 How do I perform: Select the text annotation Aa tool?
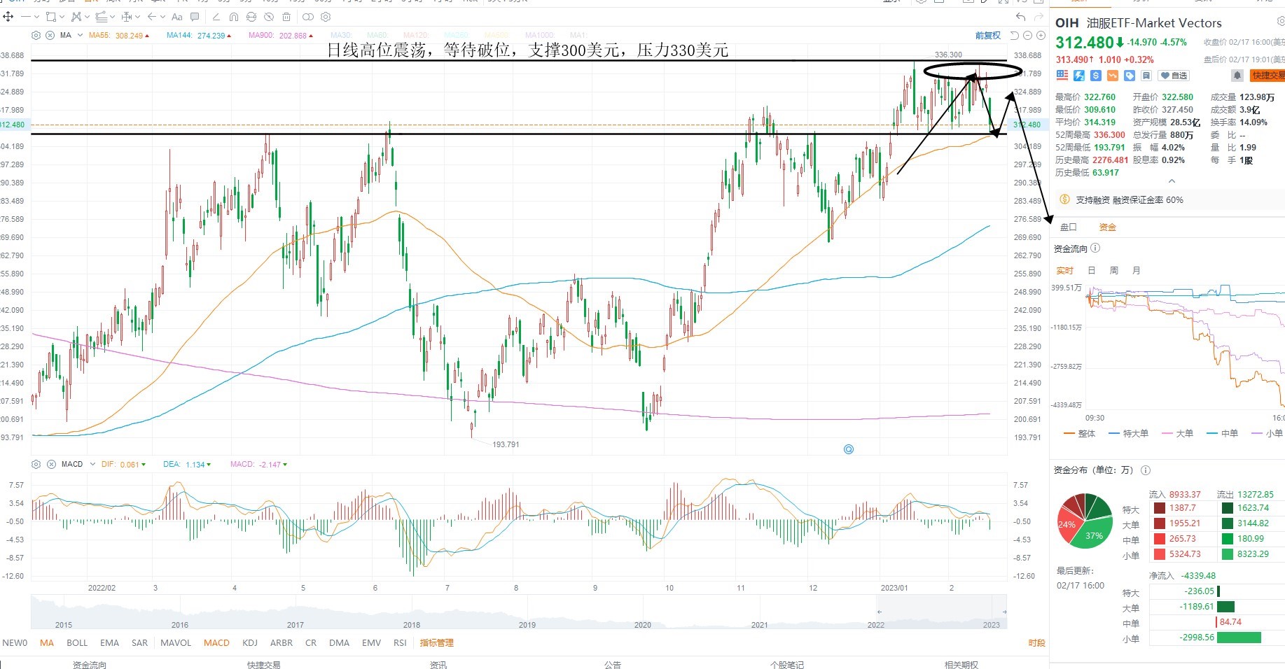tap(176, 16)
